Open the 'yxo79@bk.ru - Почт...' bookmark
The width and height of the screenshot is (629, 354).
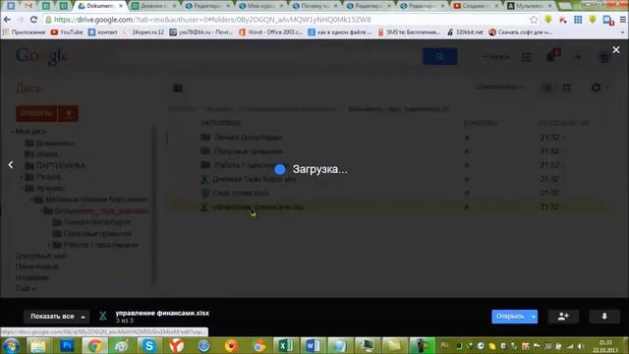point(200,32)
